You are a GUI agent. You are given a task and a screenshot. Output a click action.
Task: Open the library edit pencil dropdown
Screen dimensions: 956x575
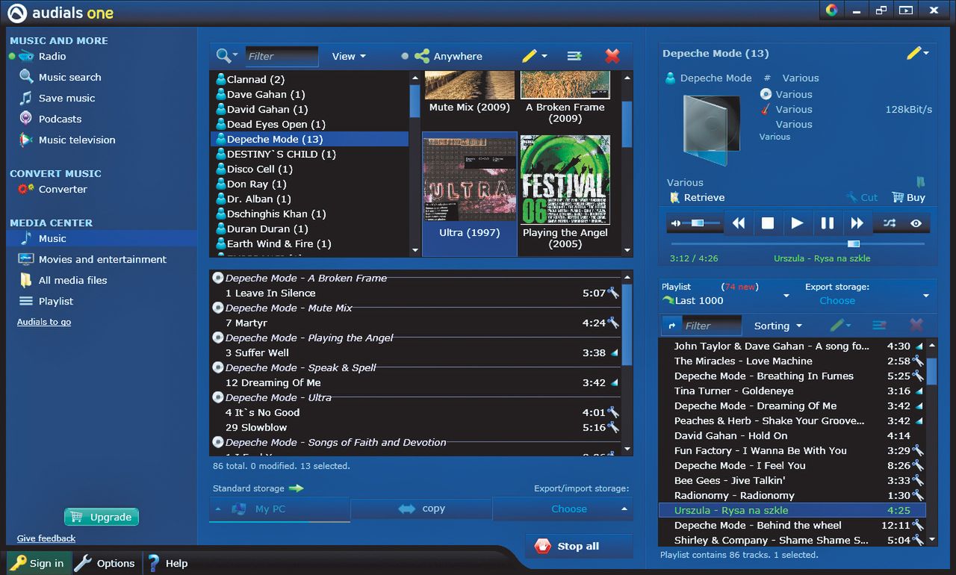[535, 56]
